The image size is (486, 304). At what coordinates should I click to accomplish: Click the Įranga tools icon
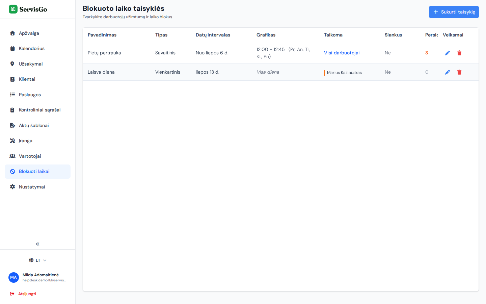(x=12, y=141)
